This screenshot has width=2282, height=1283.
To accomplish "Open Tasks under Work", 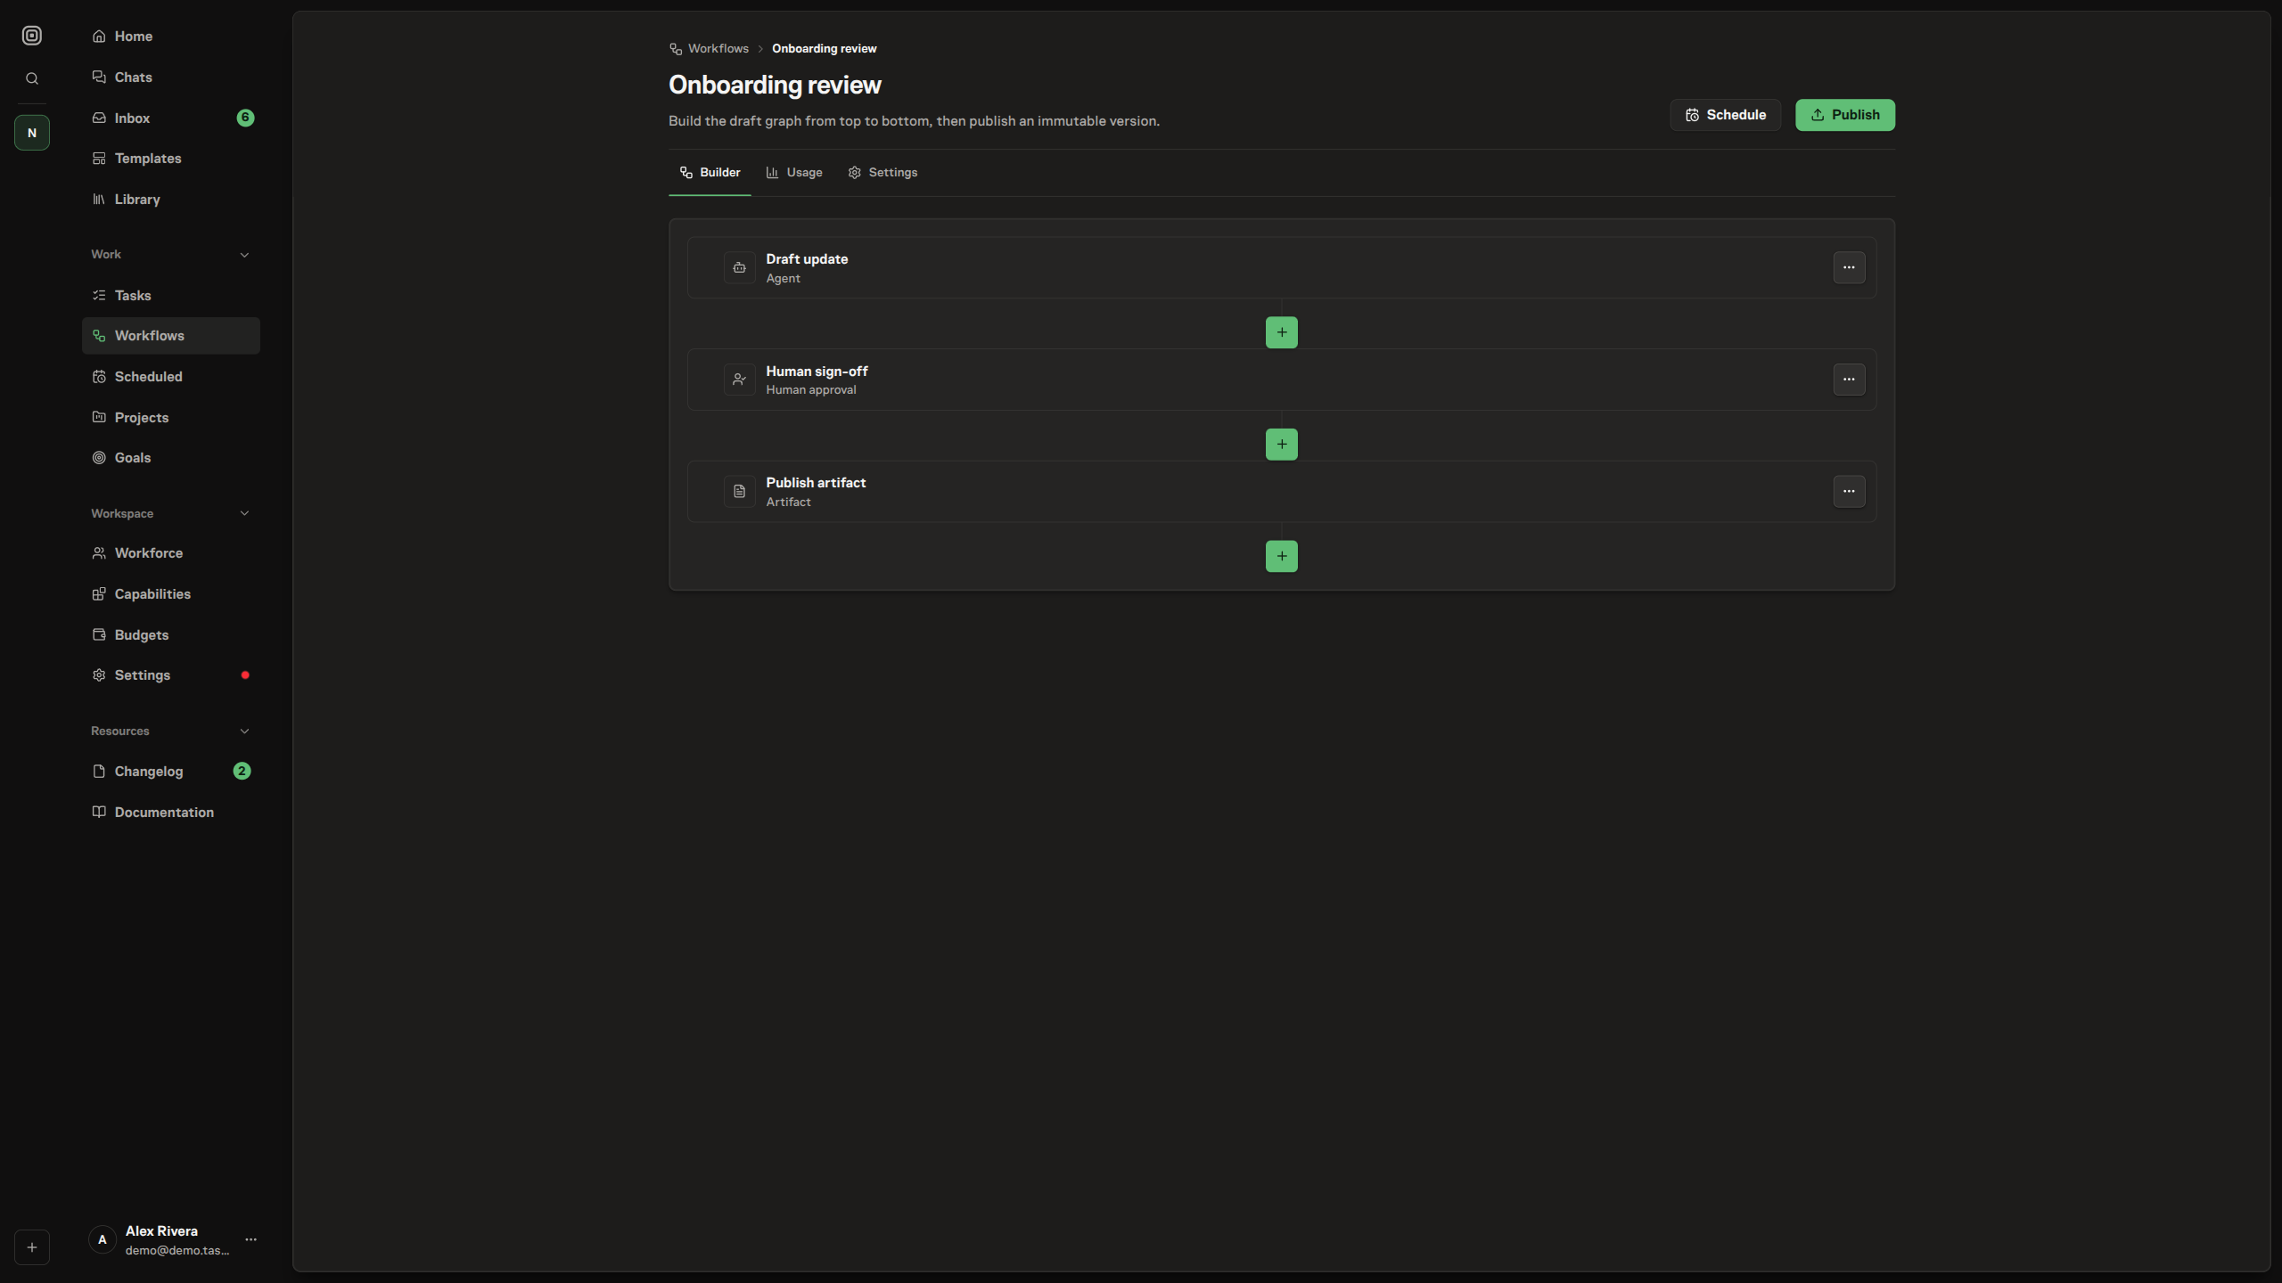I will [x=171, y=296].
